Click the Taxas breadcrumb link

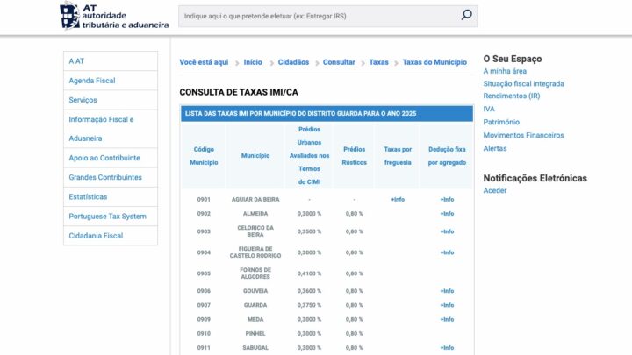[378, 62]
